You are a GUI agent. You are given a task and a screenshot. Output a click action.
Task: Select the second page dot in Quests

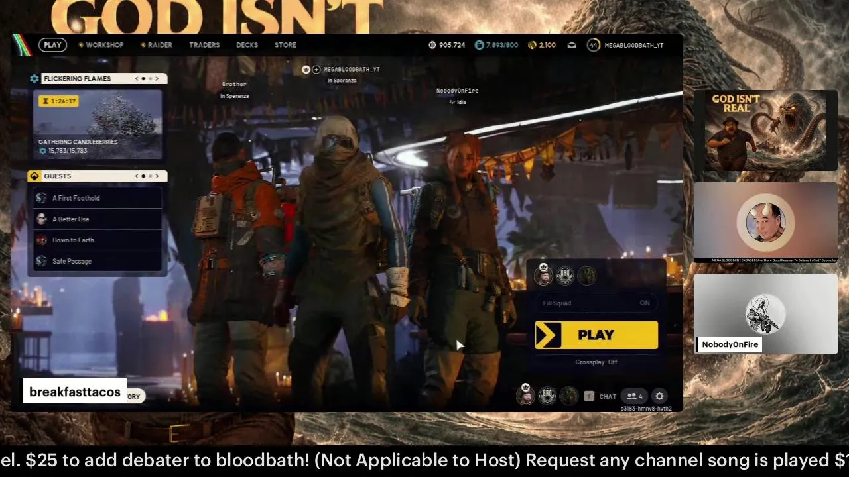coord(150,176)
